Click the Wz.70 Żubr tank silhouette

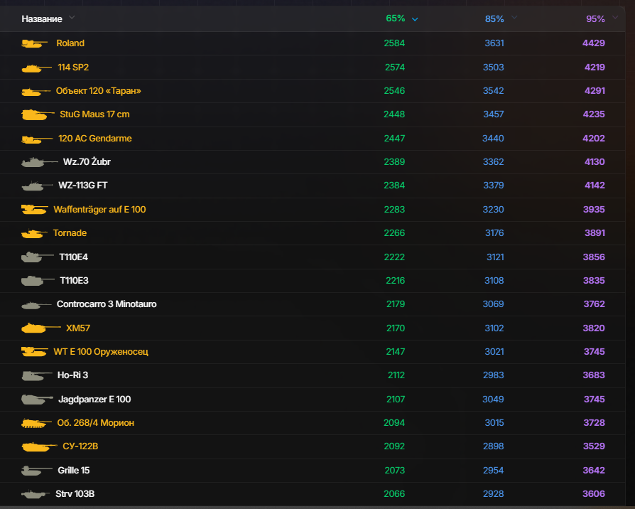click(39, 162)
